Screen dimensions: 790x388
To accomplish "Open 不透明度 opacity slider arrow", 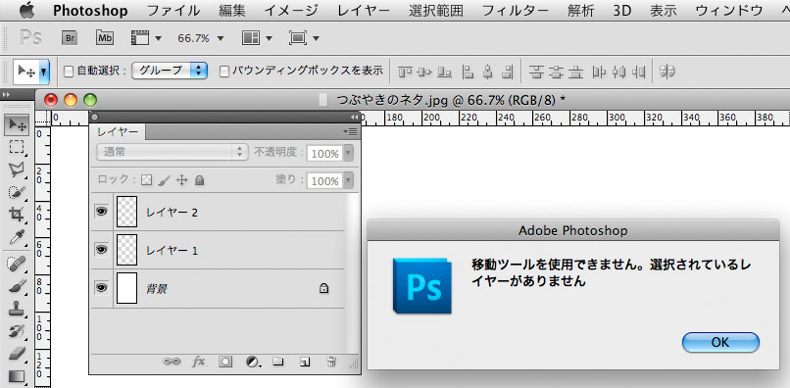I will [x=348, y=153].
